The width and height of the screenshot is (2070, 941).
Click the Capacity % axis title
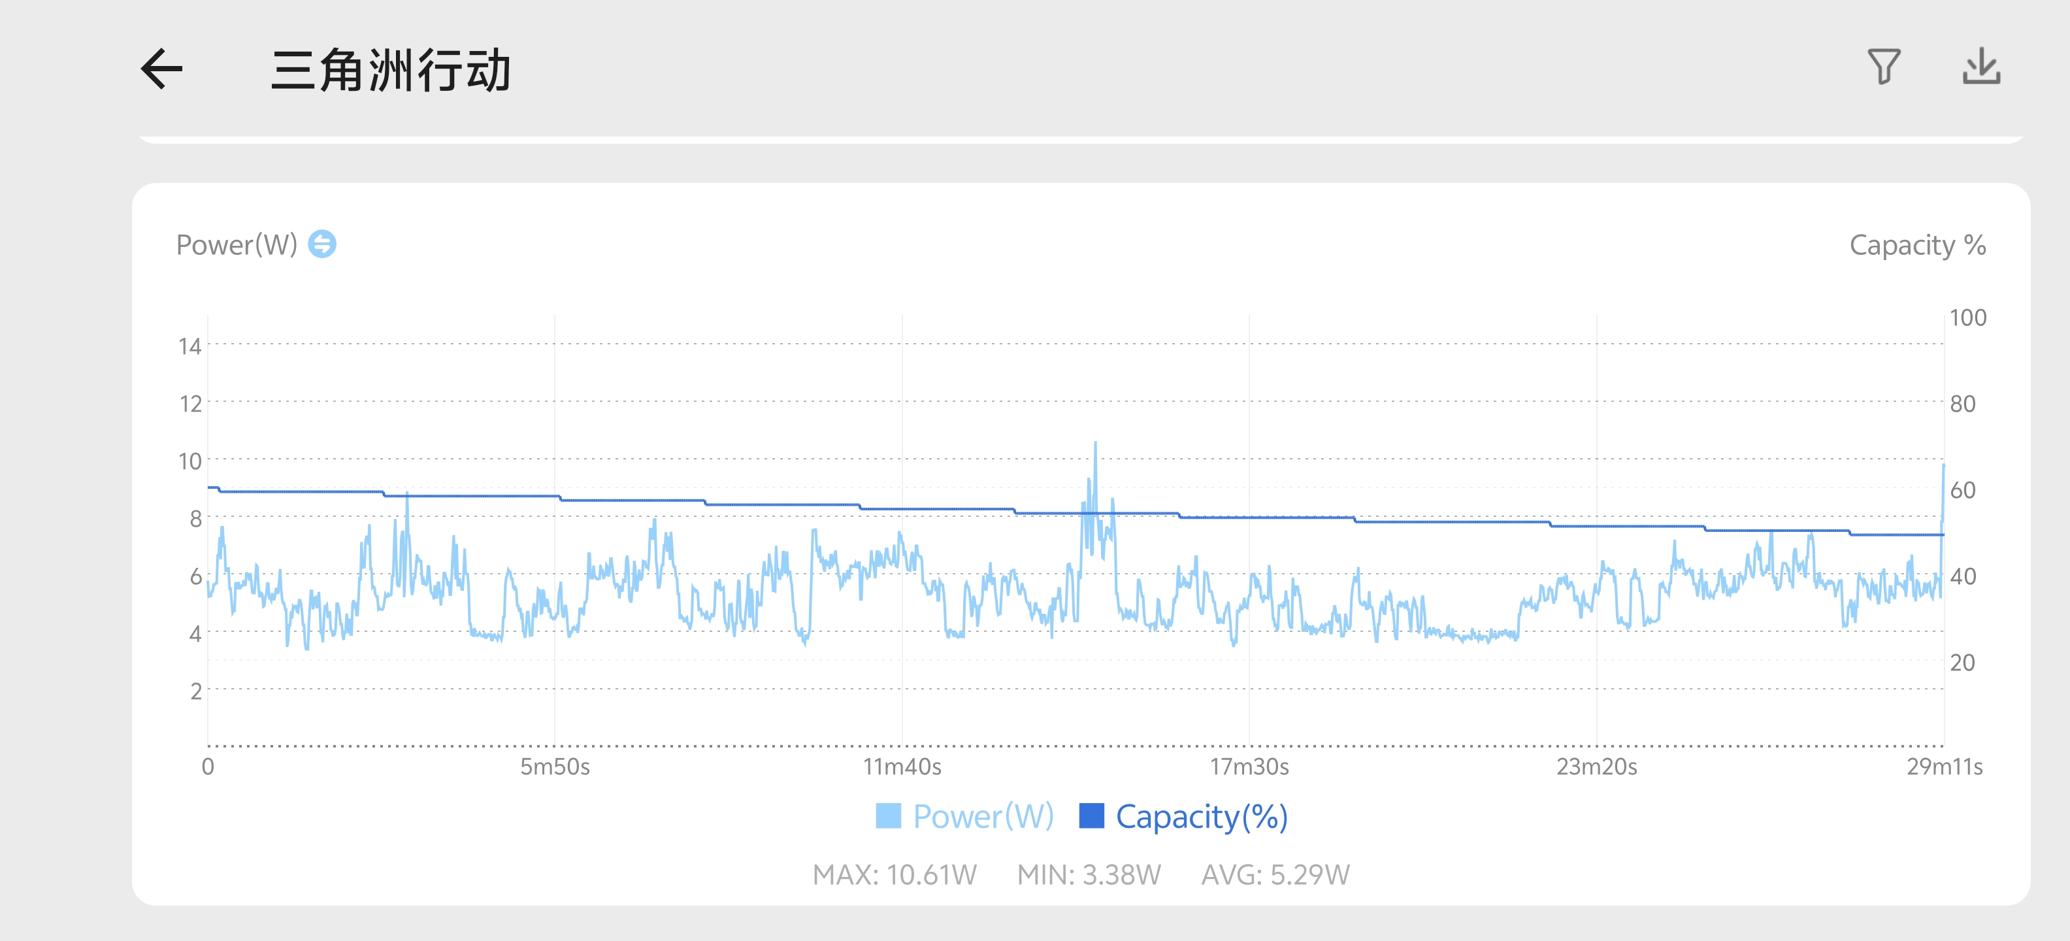point(1916,245)
